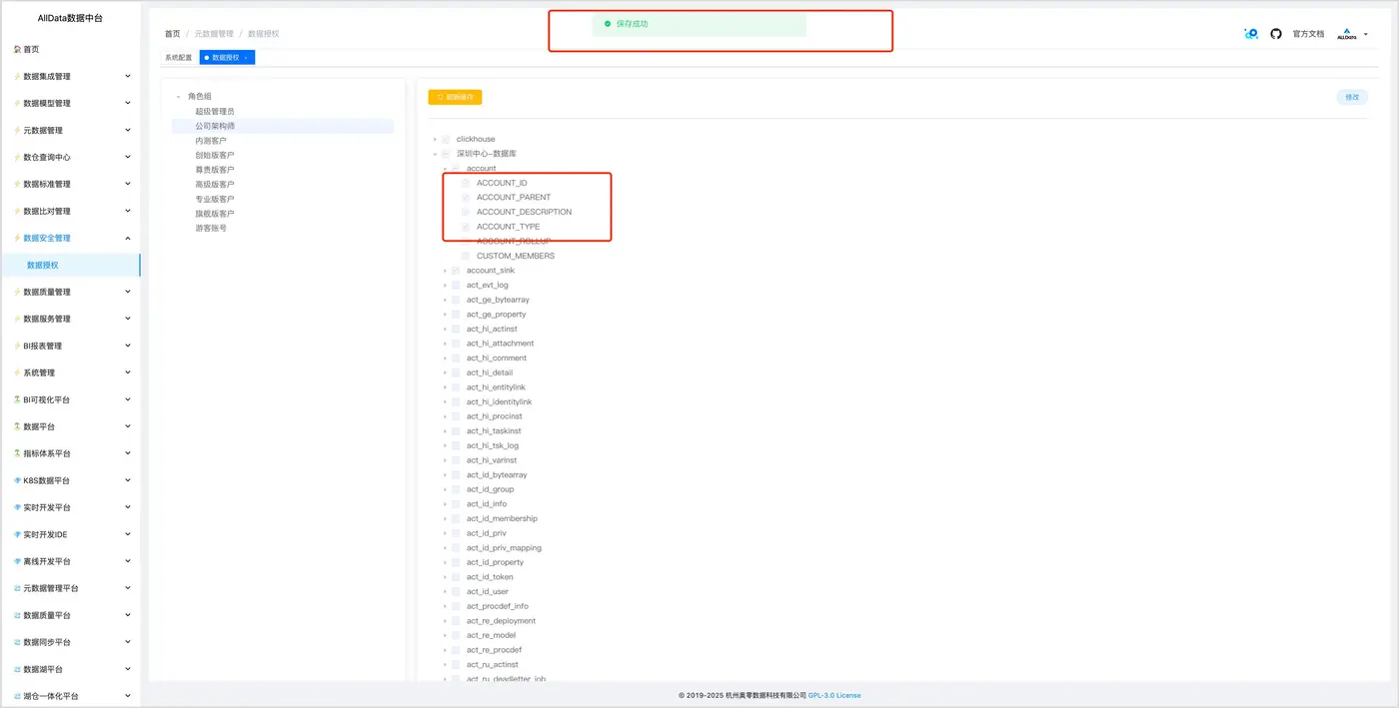Click the lightning icon beside 数据比对管理
The width and height of the screenshot is (1399, 708).
coord(17,211)
